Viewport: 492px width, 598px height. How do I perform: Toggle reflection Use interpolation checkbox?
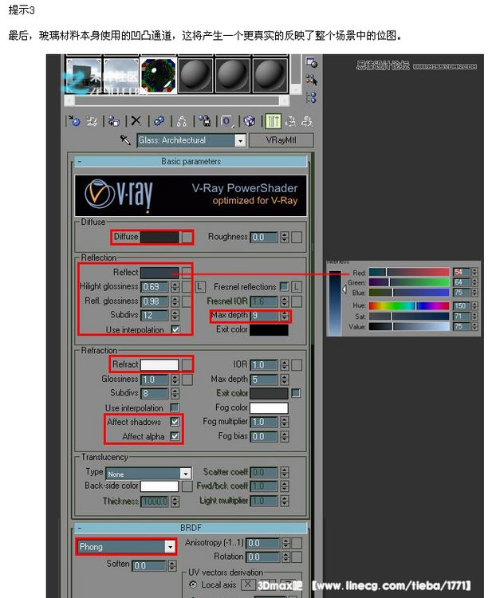175,329
